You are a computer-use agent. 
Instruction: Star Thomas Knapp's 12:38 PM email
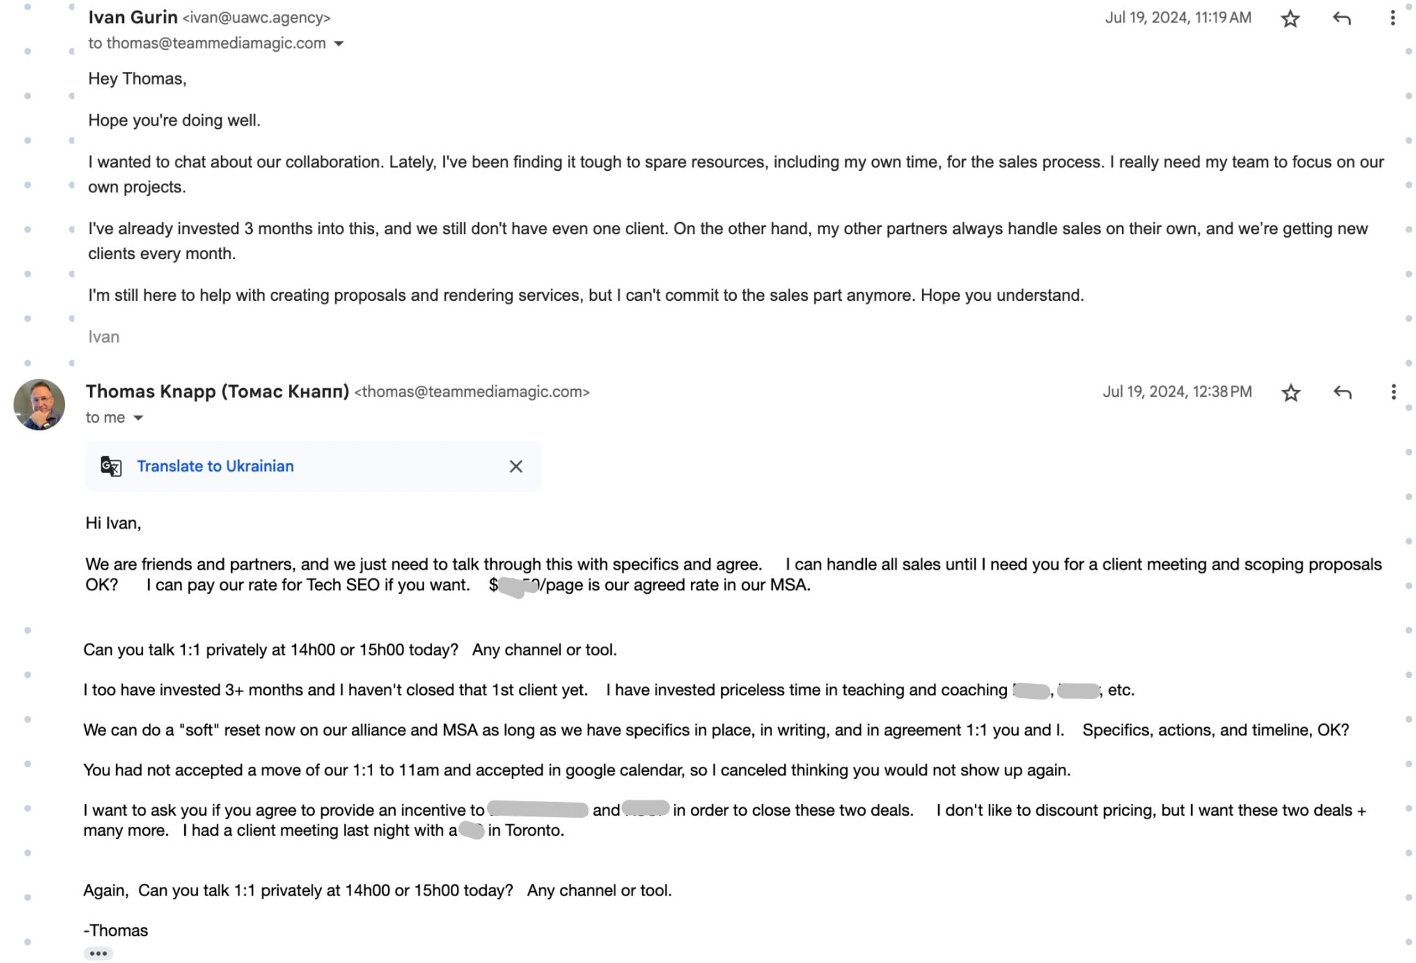1290,392
